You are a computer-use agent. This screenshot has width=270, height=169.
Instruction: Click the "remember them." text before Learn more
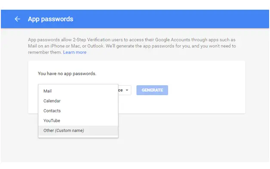point(45,52)
